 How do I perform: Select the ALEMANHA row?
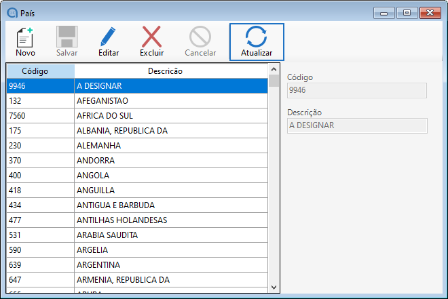(x=136, y=146)
